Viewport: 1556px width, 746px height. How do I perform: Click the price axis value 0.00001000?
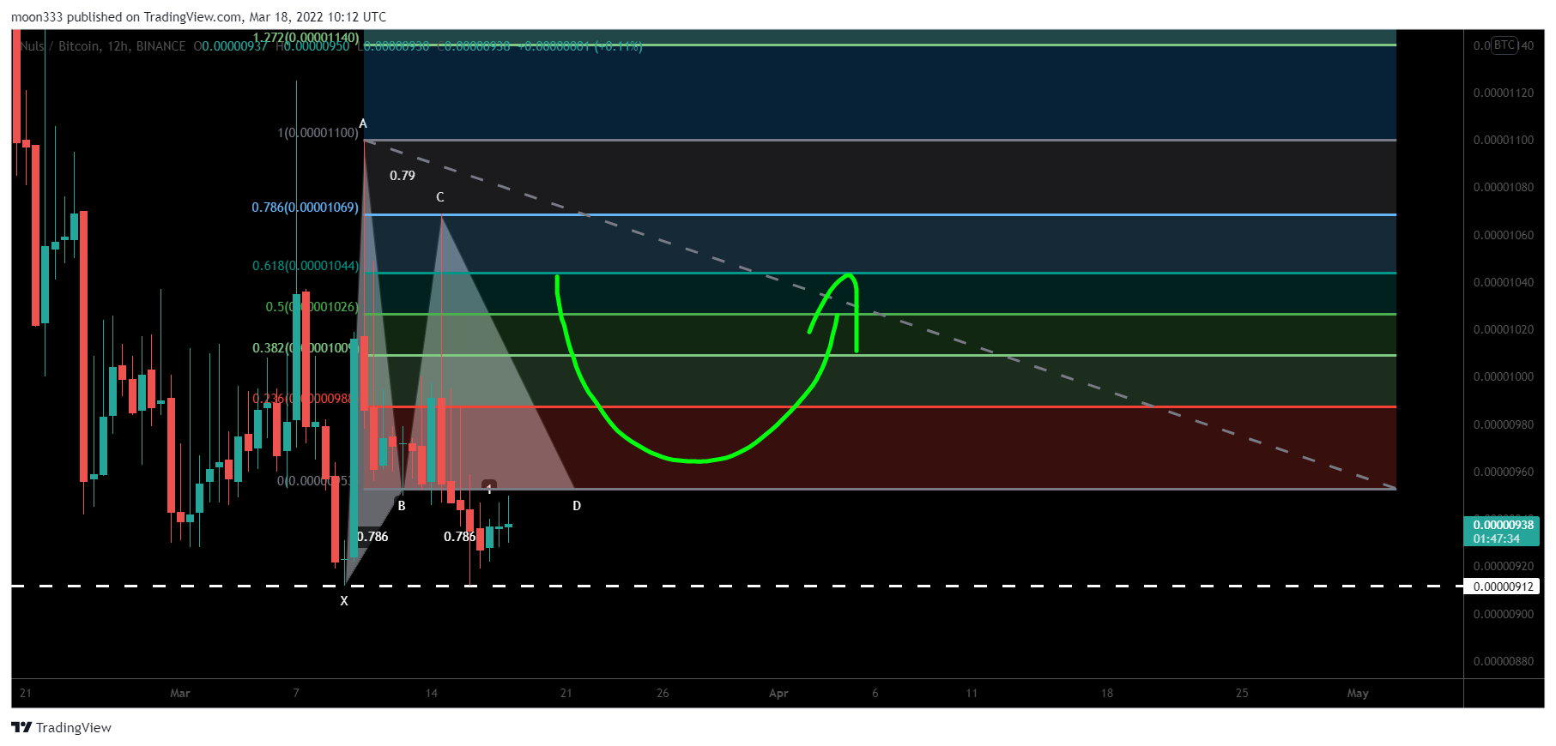click(1503, 376)
